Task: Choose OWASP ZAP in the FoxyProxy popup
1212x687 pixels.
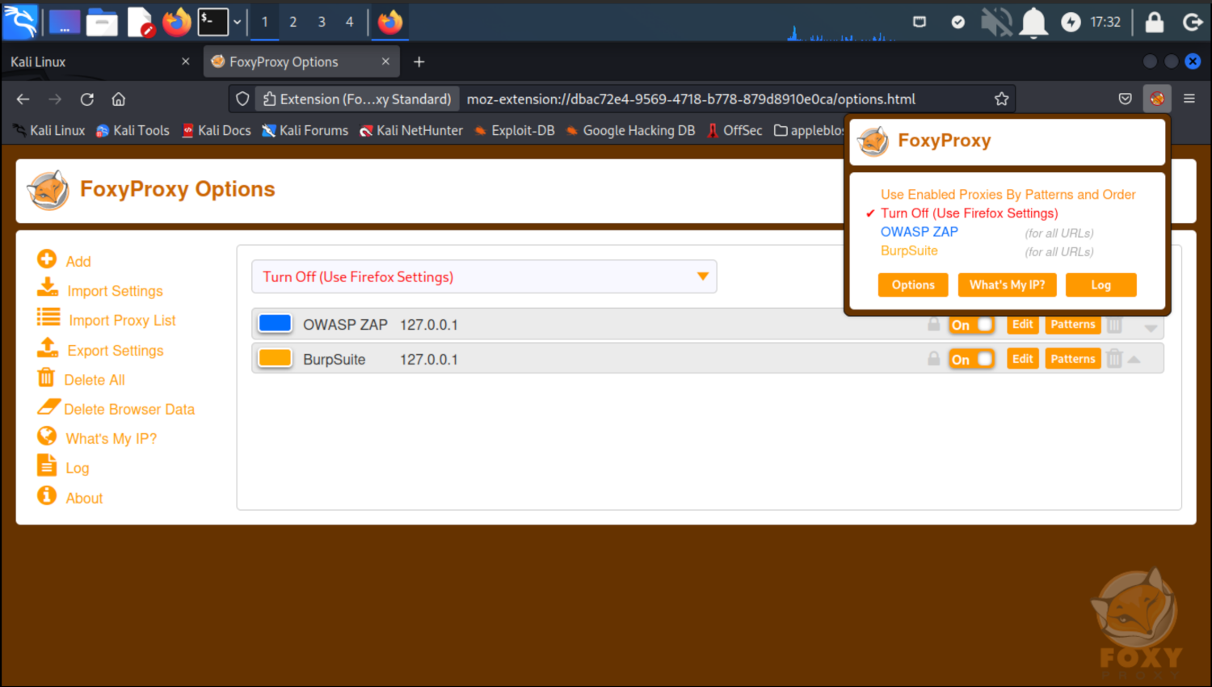Action: (x=920, y=232)
